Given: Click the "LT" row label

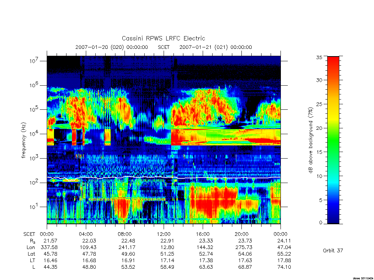Looking at the screenshot, I should [32, 260].
